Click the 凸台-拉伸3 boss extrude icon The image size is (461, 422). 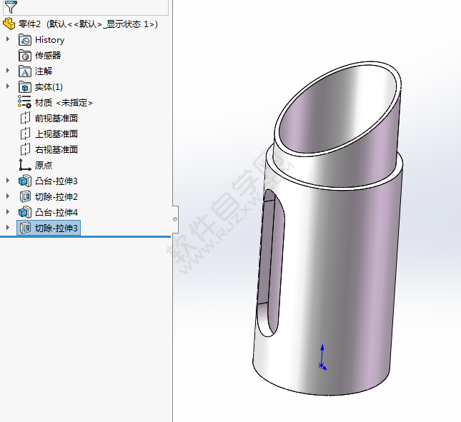(25, 181)
